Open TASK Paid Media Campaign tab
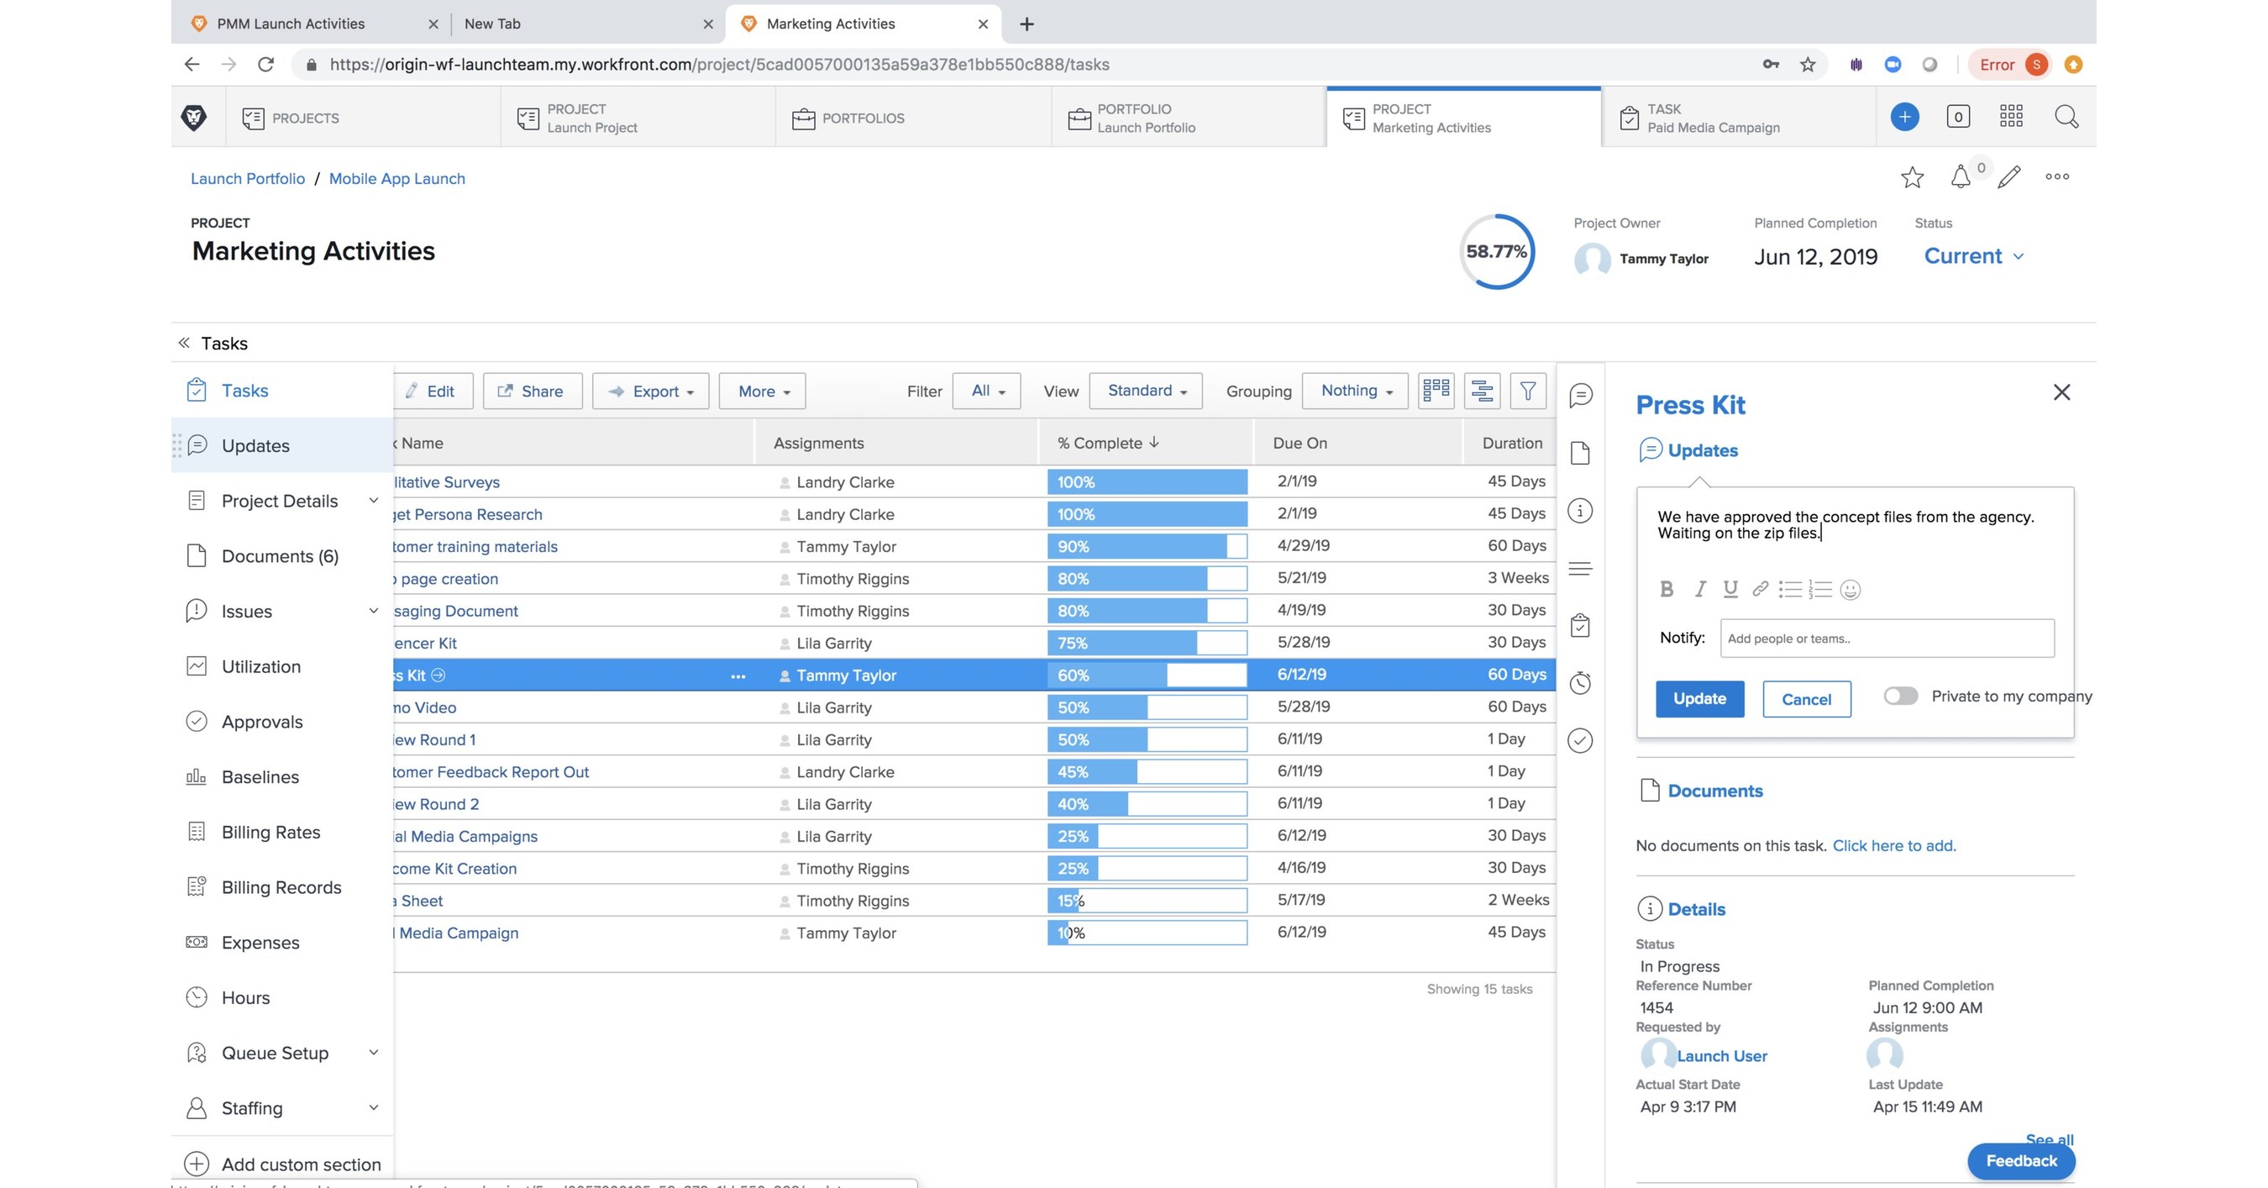The width and height of the screenshot is (2268, 1188). pos(1738,117)
